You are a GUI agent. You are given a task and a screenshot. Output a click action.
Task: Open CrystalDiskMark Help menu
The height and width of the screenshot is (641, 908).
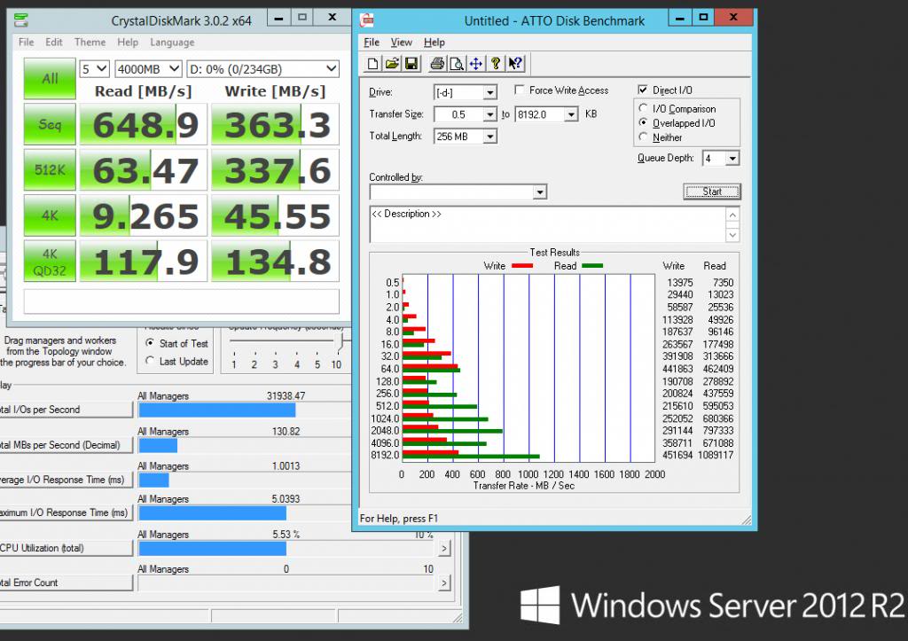tap(128, 43)
